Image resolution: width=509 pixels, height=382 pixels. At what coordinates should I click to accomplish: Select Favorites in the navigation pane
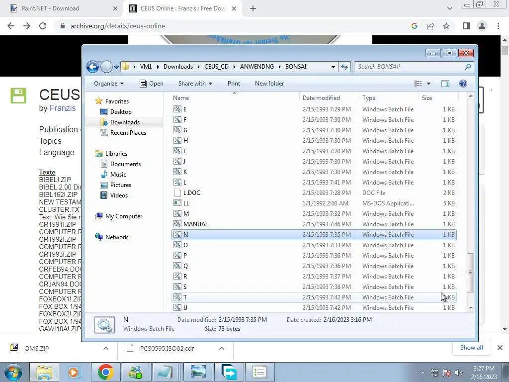click(117, 101)
